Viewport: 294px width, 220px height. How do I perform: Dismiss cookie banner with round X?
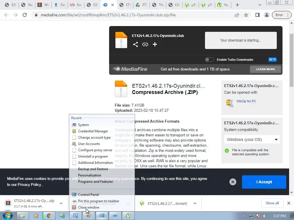(x=233, y=182)
